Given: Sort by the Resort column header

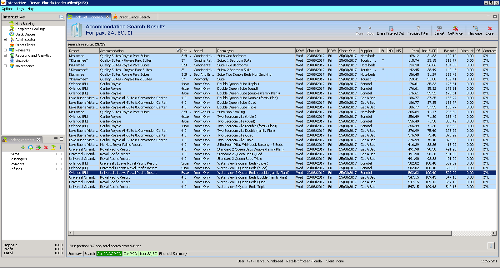Looking at the screenshot, I should pyautogui.click(x=84, y=51).
